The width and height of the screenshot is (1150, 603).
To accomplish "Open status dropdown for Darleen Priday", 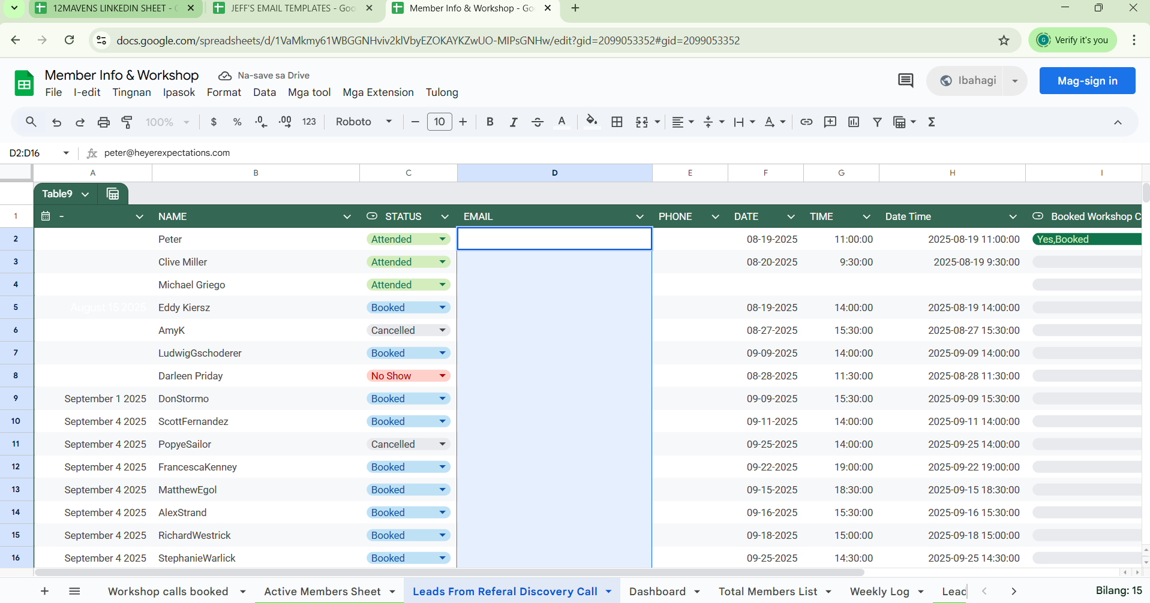I will pos(442,376).
